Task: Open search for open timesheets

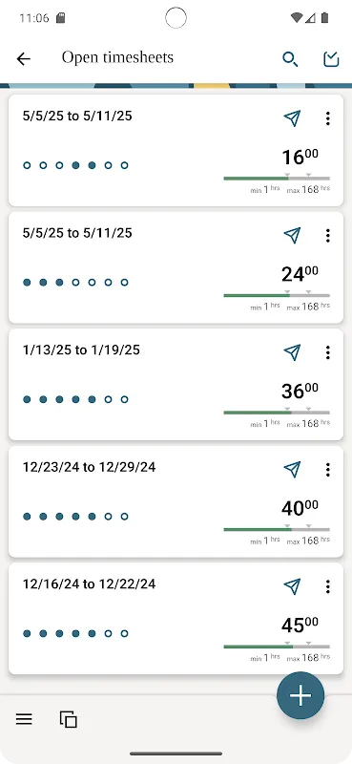Action: tap(290, 59)
